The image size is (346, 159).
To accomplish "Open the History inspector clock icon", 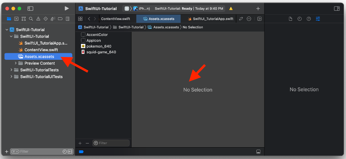I will pos(300,19).
